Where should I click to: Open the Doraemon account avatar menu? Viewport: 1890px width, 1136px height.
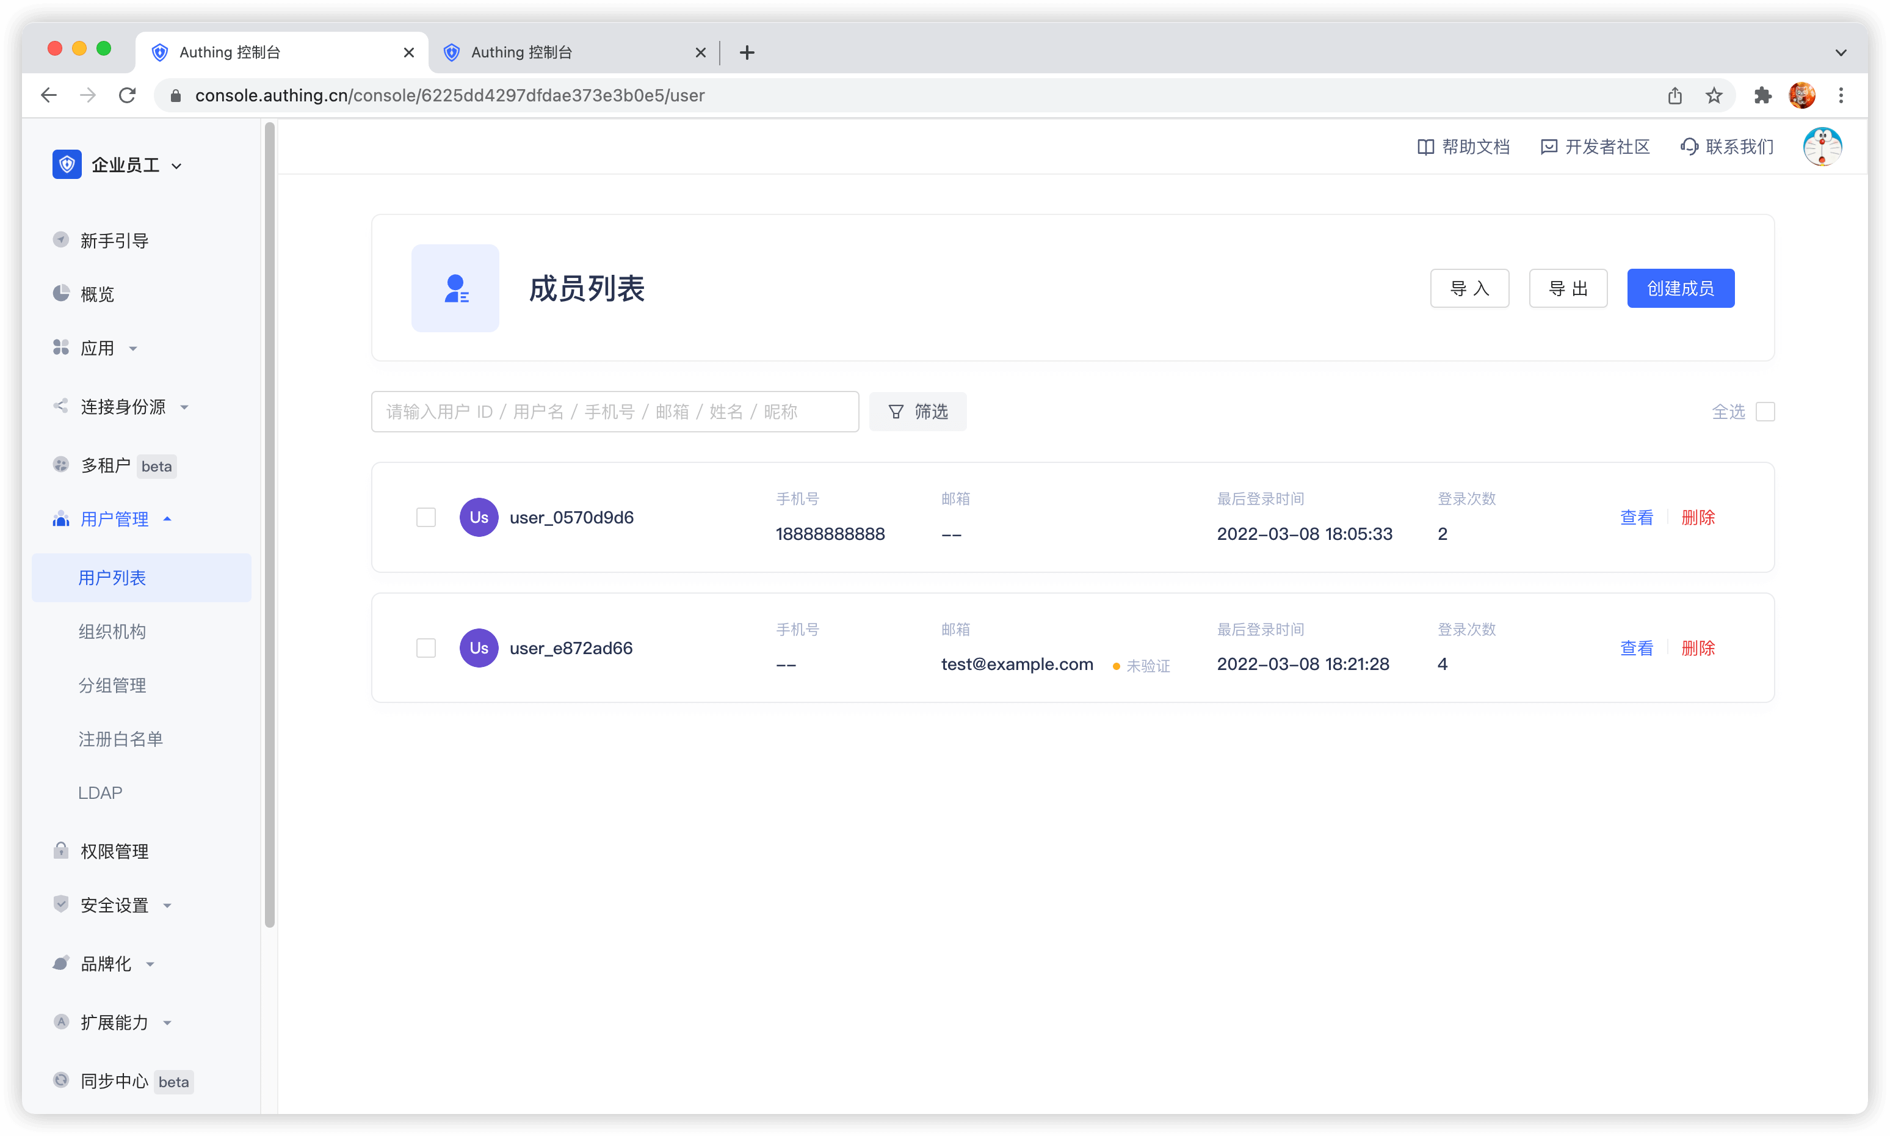1822,147
